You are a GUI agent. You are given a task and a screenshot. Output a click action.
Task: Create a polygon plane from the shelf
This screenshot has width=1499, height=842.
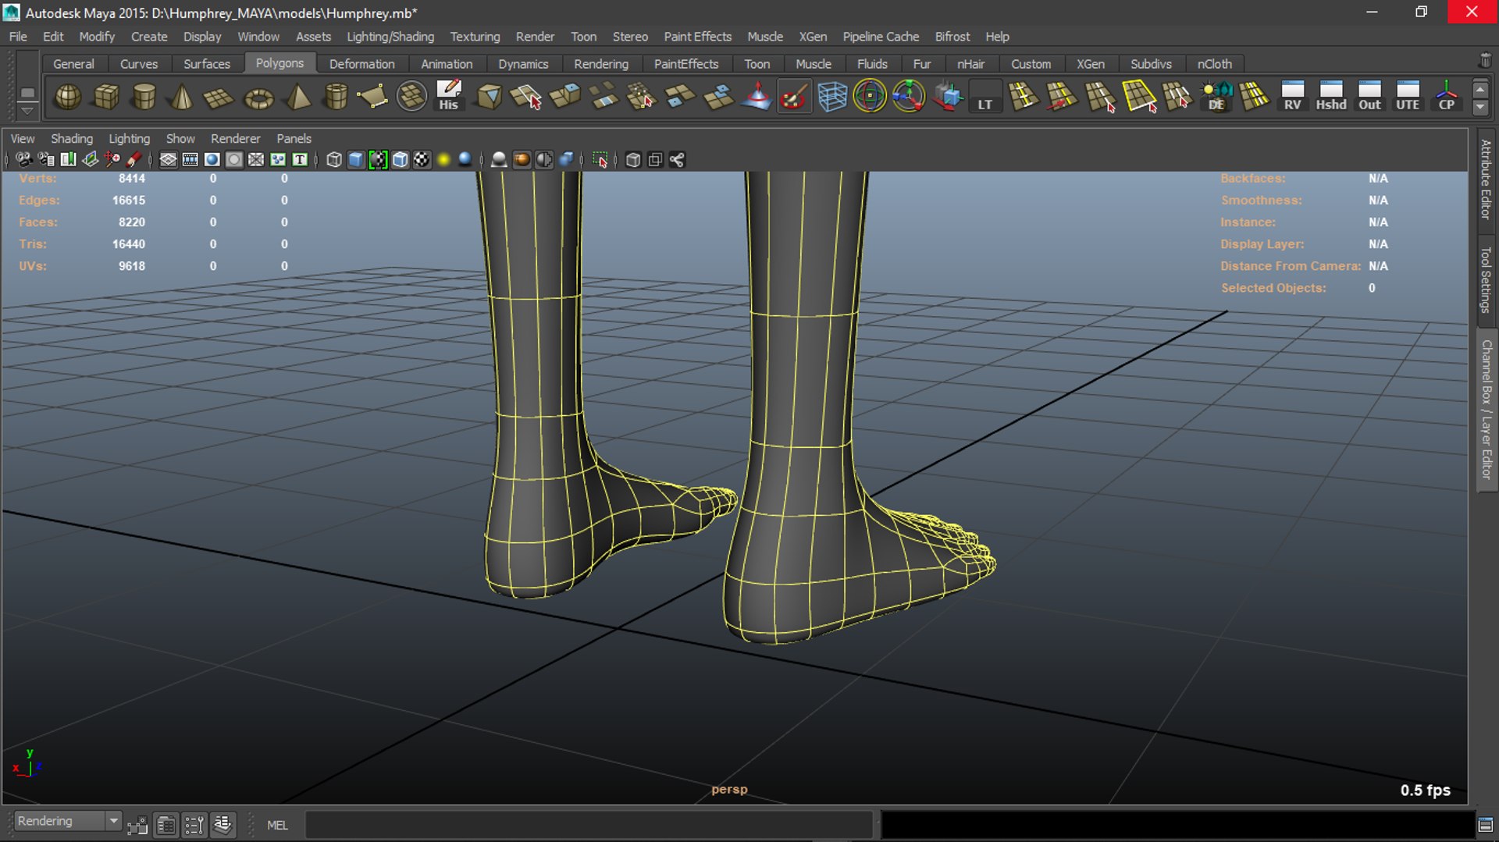click(219, 97)
